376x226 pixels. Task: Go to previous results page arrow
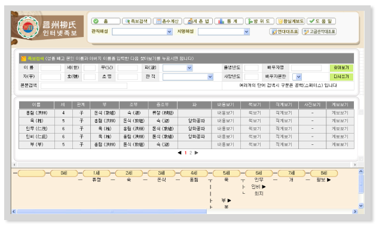tap(179, 153)
